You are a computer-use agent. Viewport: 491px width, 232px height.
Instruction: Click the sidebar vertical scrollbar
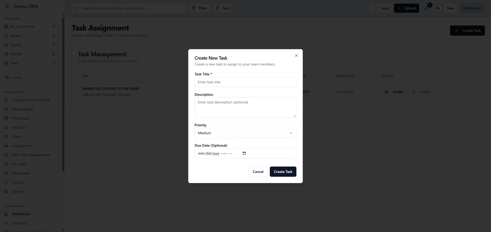pos(63,94)
